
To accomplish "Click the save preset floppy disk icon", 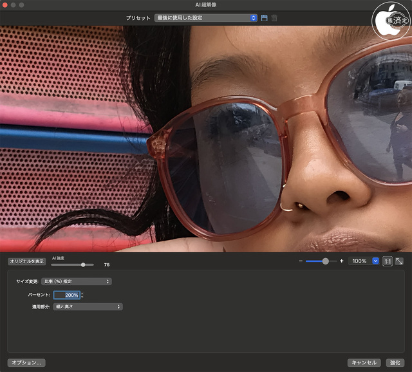I will [264, 18].
